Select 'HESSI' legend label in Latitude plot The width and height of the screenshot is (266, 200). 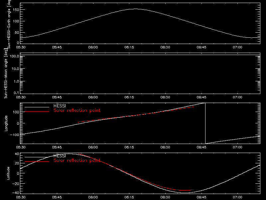tap(60, 156)
